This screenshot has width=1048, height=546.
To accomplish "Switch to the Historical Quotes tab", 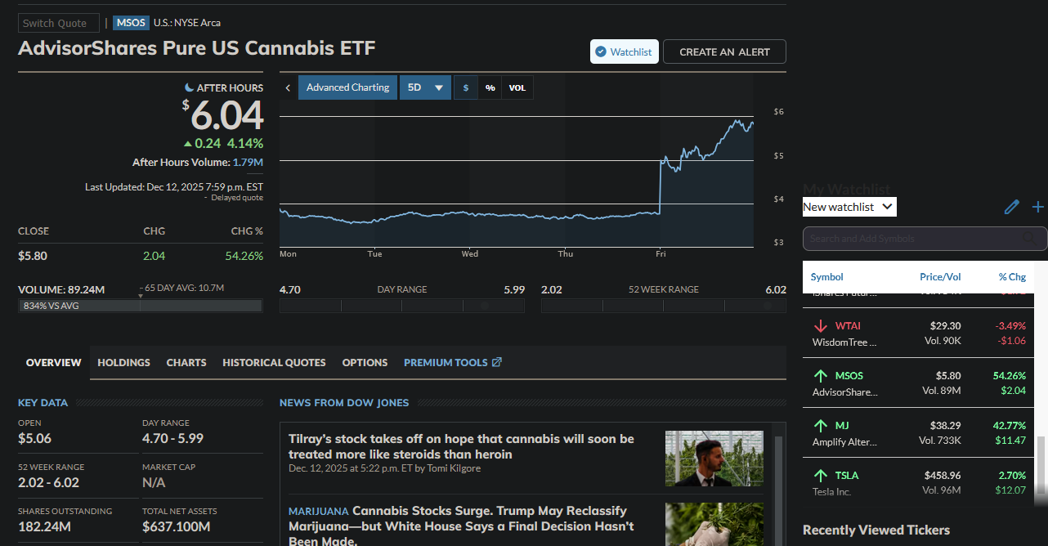I will coord(274,362).
